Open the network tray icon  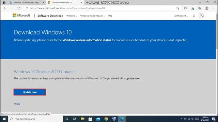[x=189, y=119]
